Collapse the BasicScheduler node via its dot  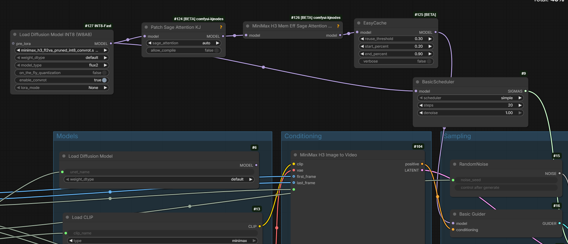[x=417, y=82]
